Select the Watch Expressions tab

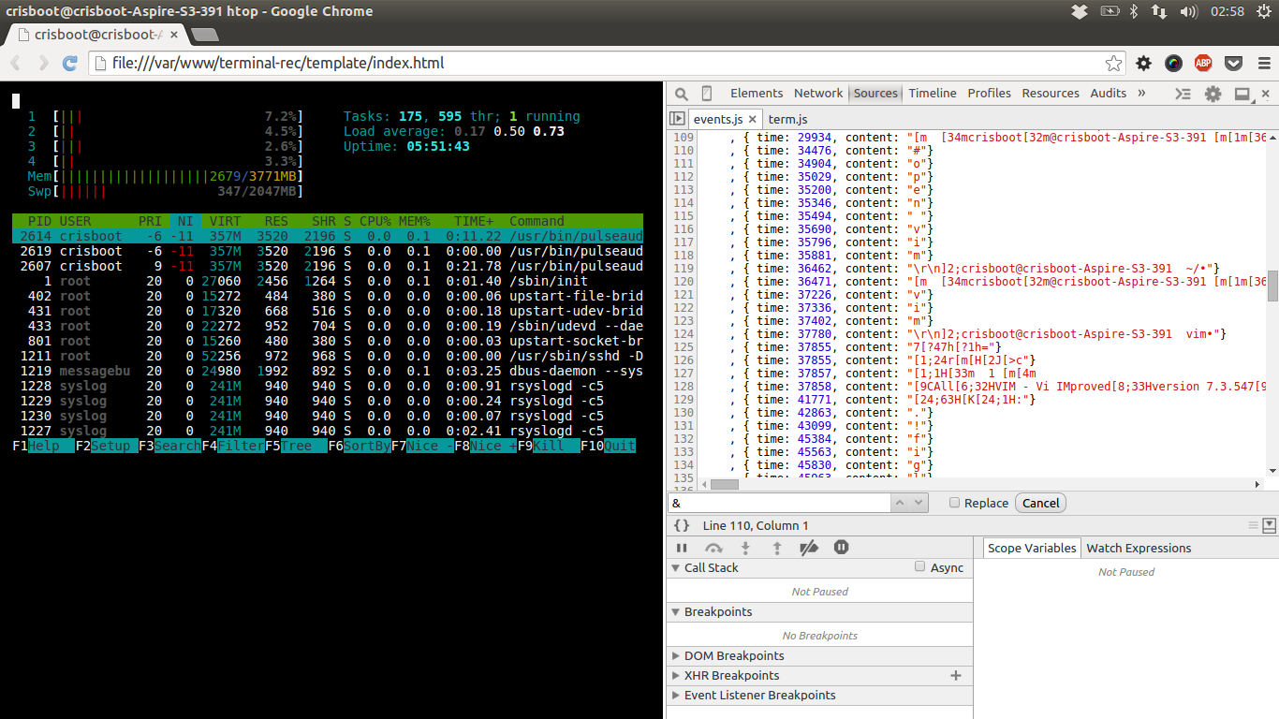click(x=1139, y=548)
